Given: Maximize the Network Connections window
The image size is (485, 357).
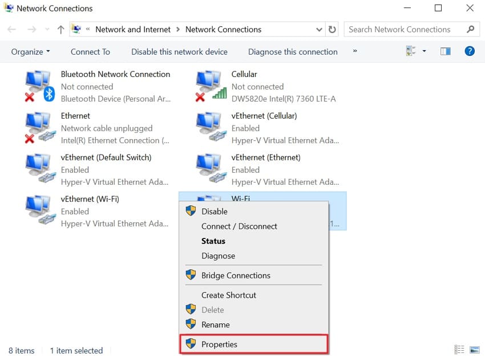Looking at the screenshot, I should 438,8.
